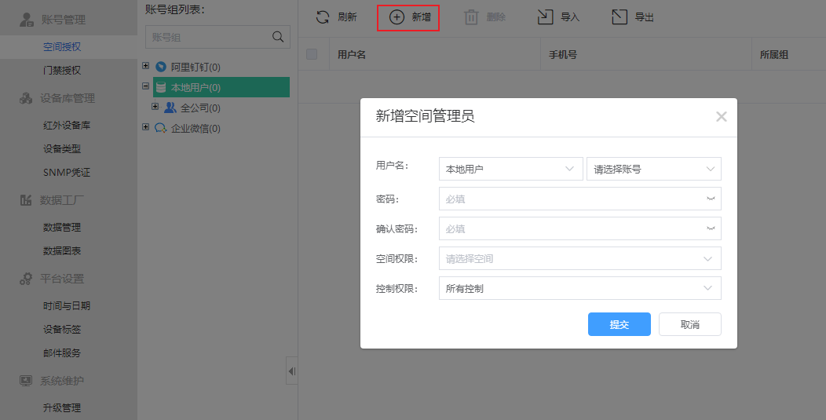
Task: Click the 导入 import icon
Action: coord(545,17)
